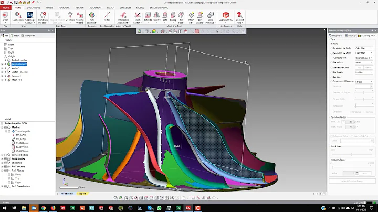Adjust the Resolution Low-High slider

(x=352, y=154)
